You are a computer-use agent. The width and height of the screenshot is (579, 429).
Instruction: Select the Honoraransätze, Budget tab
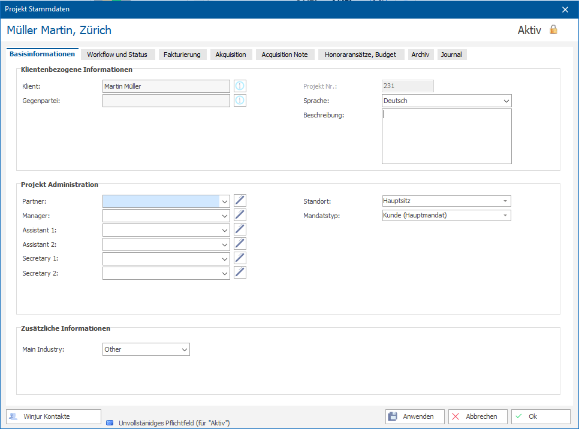click(x=360, y=55)
